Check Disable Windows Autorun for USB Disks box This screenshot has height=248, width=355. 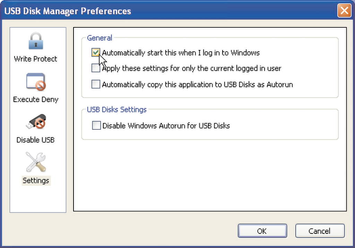96,125
